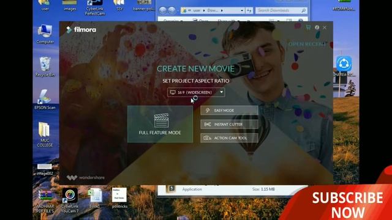Open the EPSON Scan desktop shortcut

point(45,99)
